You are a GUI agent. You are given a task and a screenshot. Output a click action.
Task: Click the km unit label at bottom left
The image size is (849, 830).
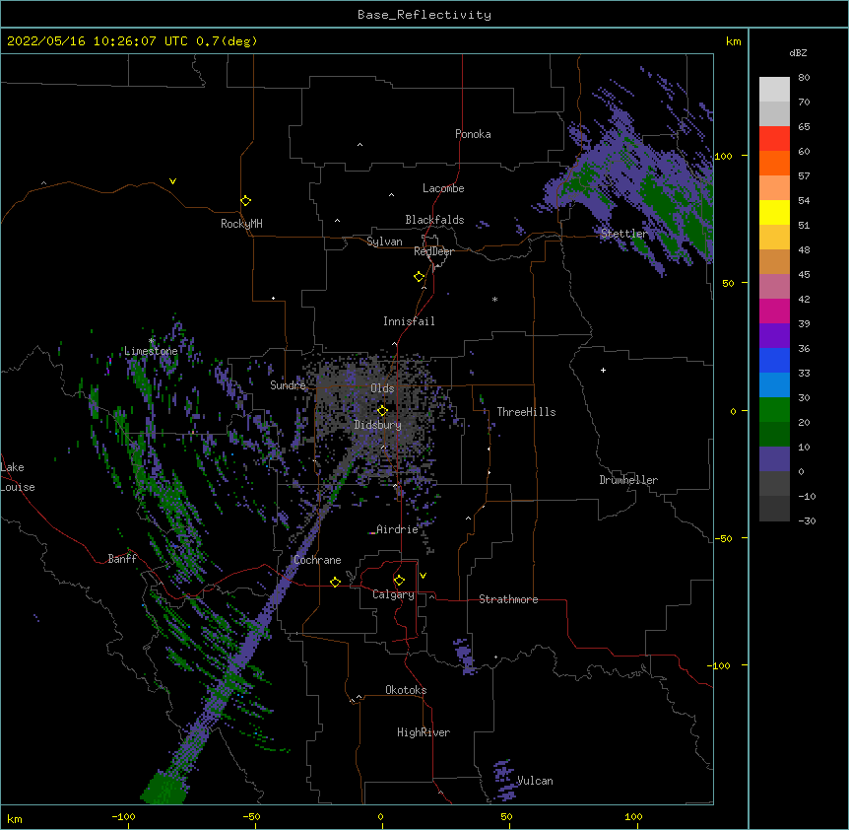15,818
